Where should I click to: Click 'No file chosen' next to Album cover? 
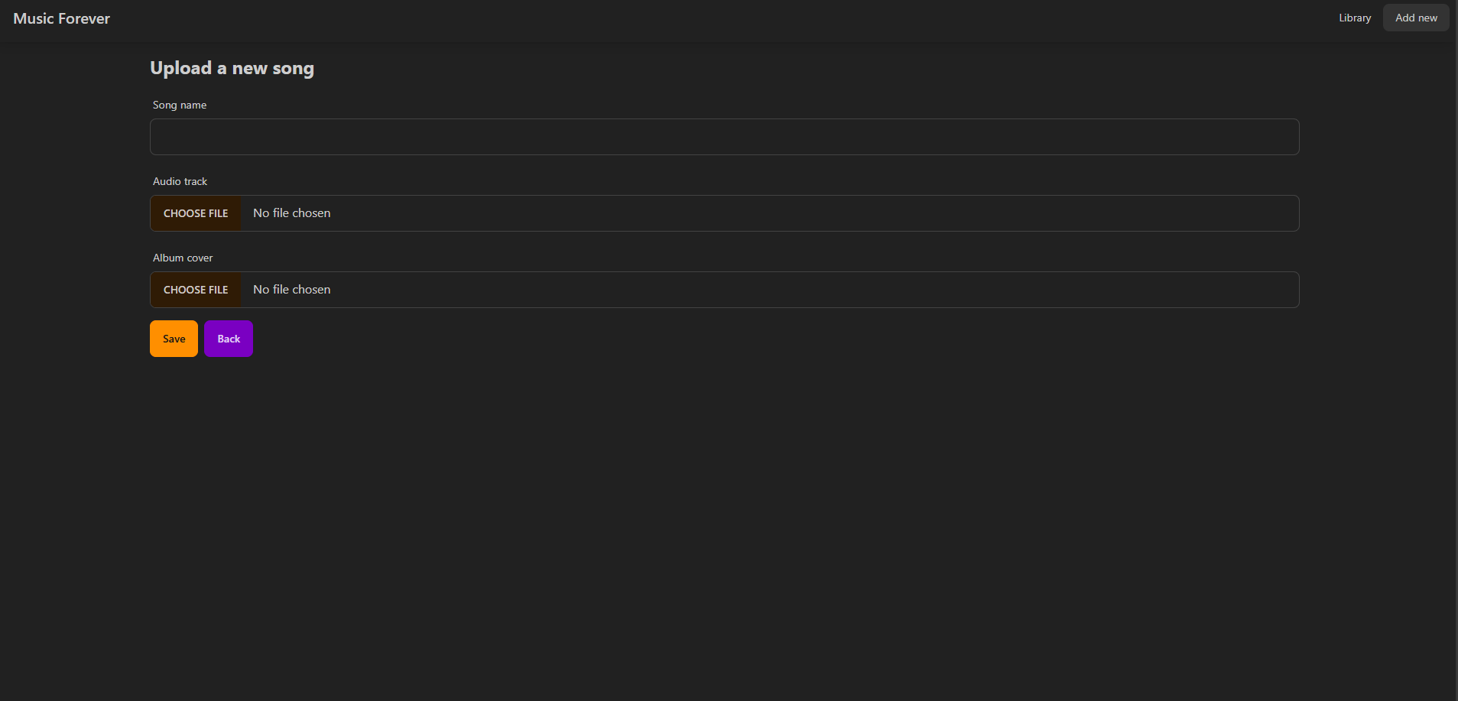tap(291, 289)
